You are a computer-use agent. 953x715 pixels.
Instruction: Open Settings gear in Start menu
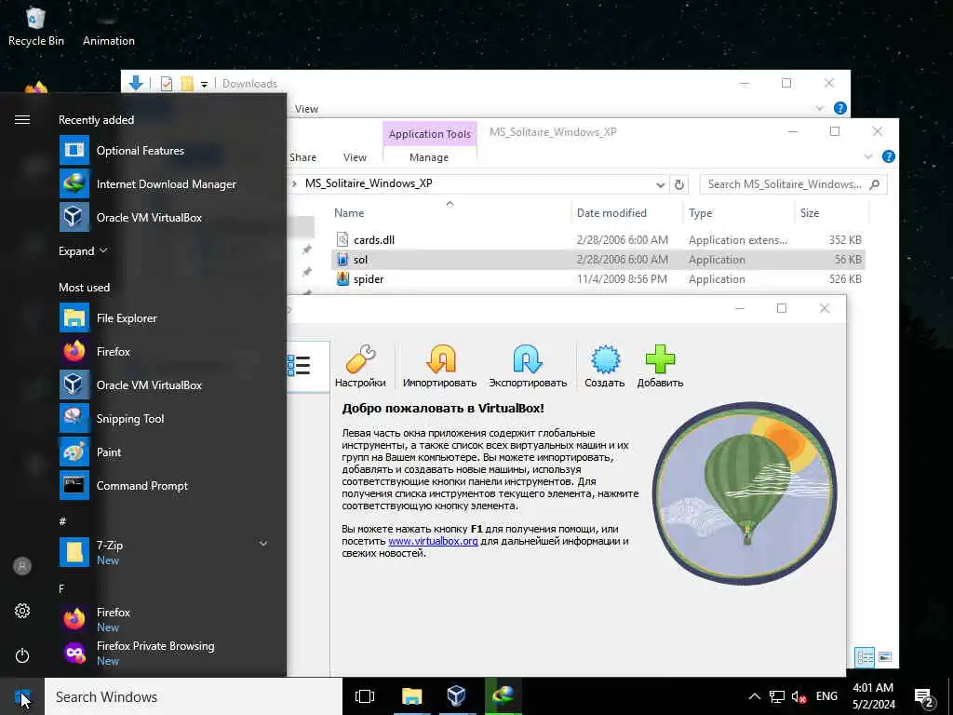22,611
